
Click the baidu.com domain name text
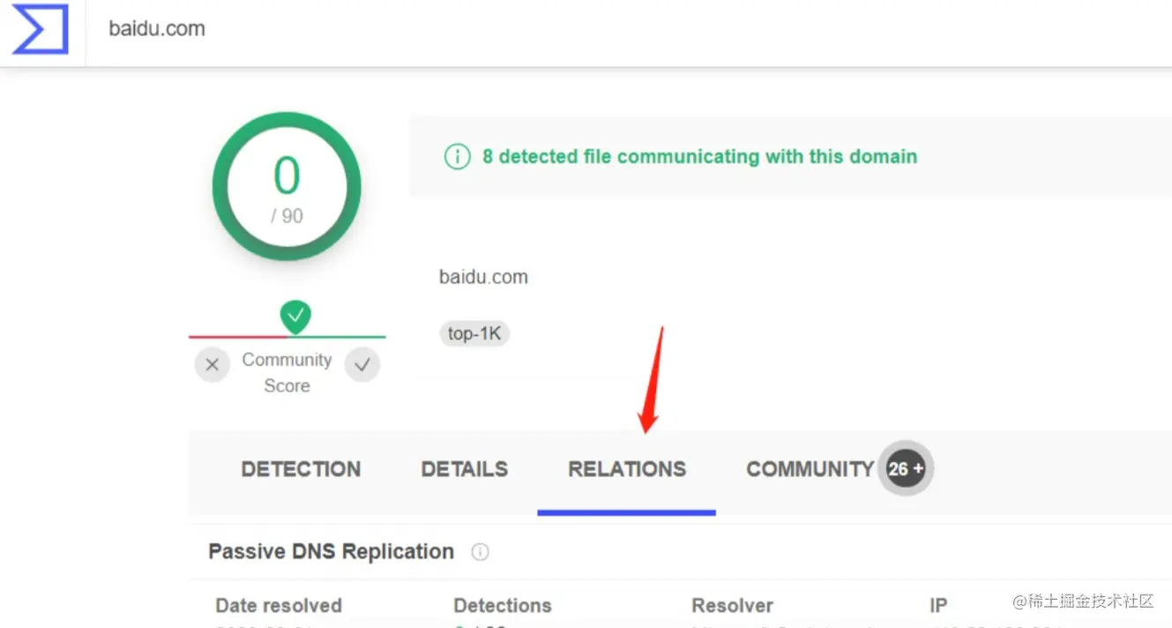coord(483,277)
